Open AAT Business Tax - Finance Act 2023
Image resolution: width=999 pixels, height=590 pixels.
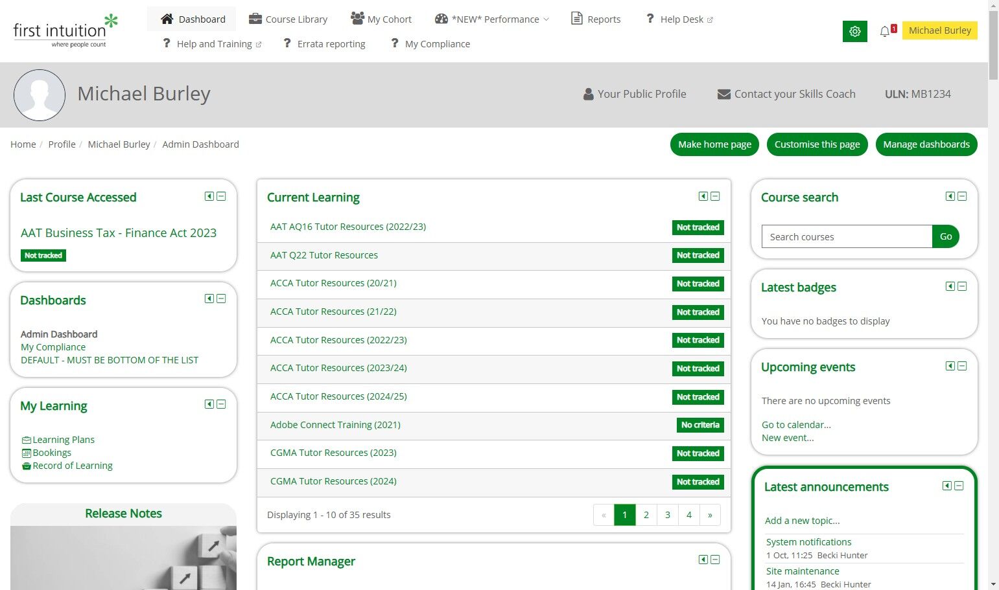(x=119, y=233)
